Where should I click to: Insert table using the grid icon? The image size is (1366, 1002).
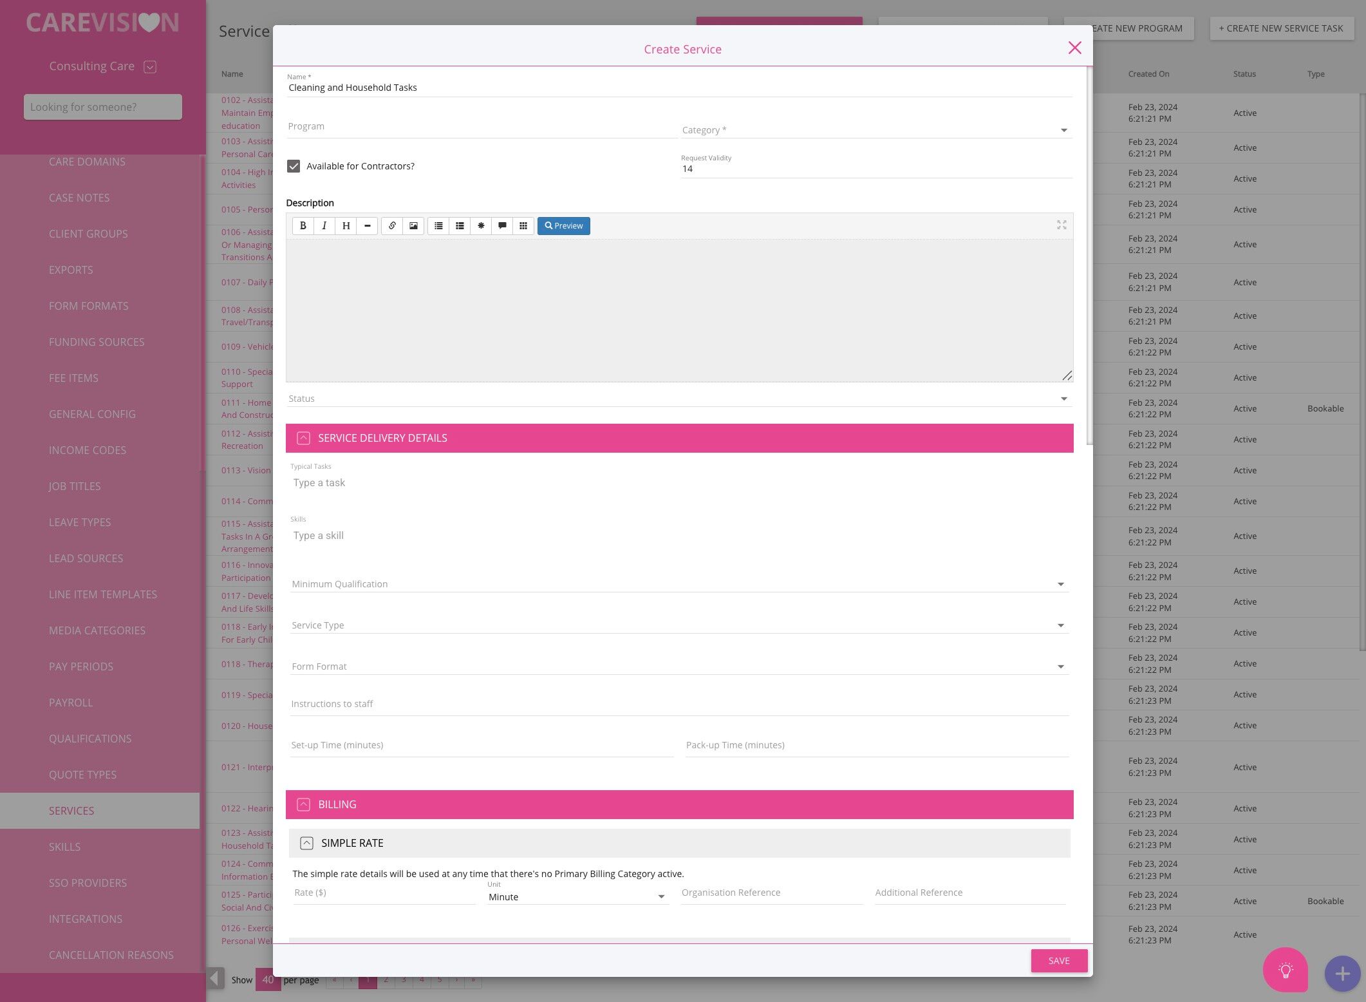coord(523,226)
